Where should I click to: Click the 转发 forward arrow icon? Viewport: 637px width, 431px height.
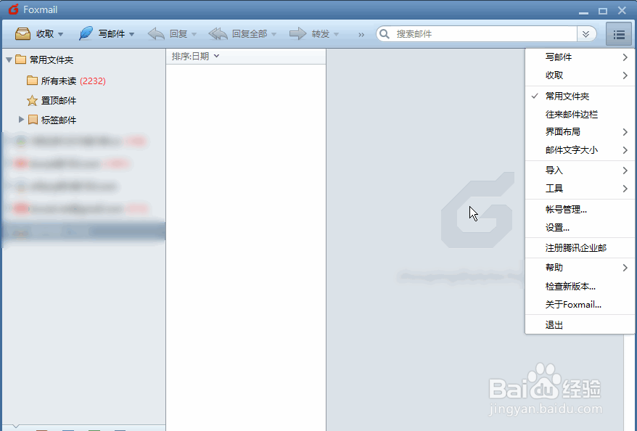point(297,33)
